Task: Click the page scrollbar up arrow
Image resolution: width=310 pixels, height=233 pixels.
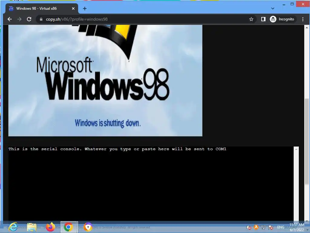Action: tap(307, 28)
